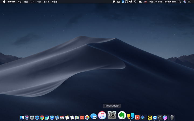Open Finder from the dock

[x=22, y=118]
